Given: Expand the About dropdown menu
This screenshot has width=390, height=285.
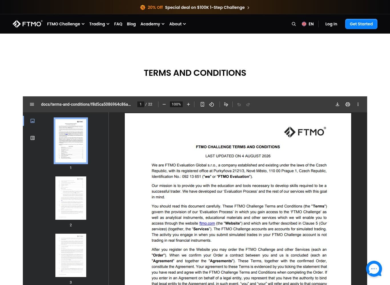Looking at the screenshot, I should [178, 24].
